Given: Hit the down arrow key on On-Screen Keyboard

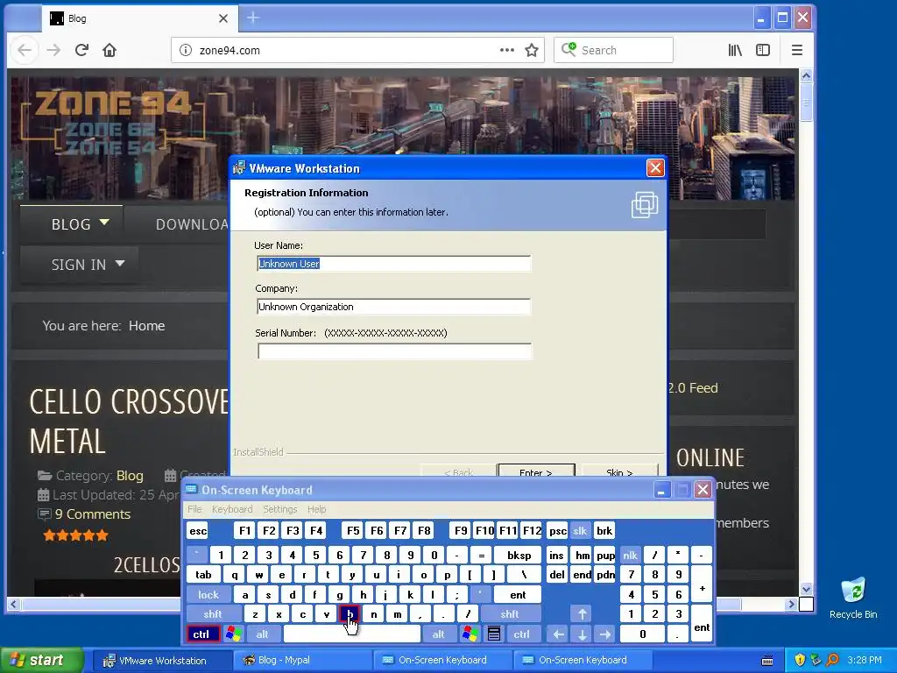Looking at the screenshot, I should [x=583, y=634].
